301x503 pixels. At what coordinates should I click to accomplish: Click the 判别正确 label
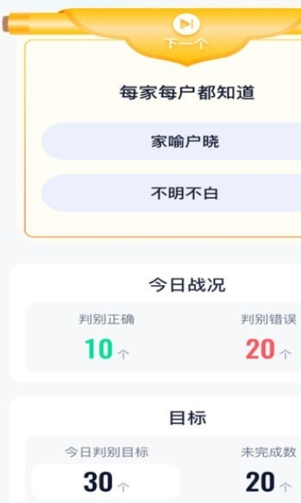(107, 320)
